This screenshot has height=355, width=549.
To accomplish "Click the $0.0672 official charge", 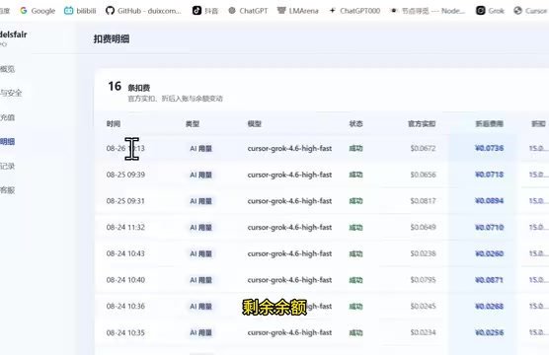I will coord(423,148).
